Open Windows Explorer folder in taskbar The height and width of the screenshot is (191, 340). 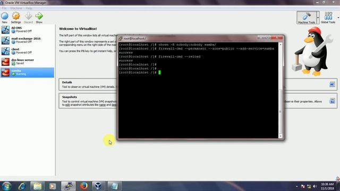pyautogui.click(x=37, y=186)
